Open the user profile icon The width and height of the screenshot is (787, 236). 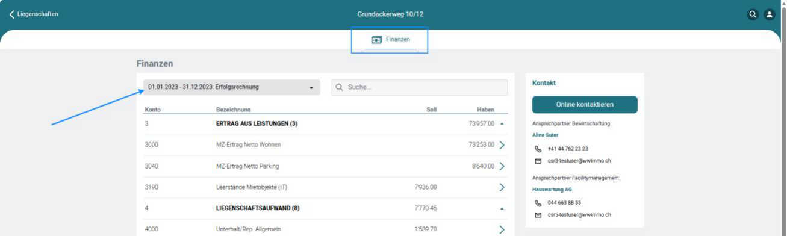click(x=769, y=14)
